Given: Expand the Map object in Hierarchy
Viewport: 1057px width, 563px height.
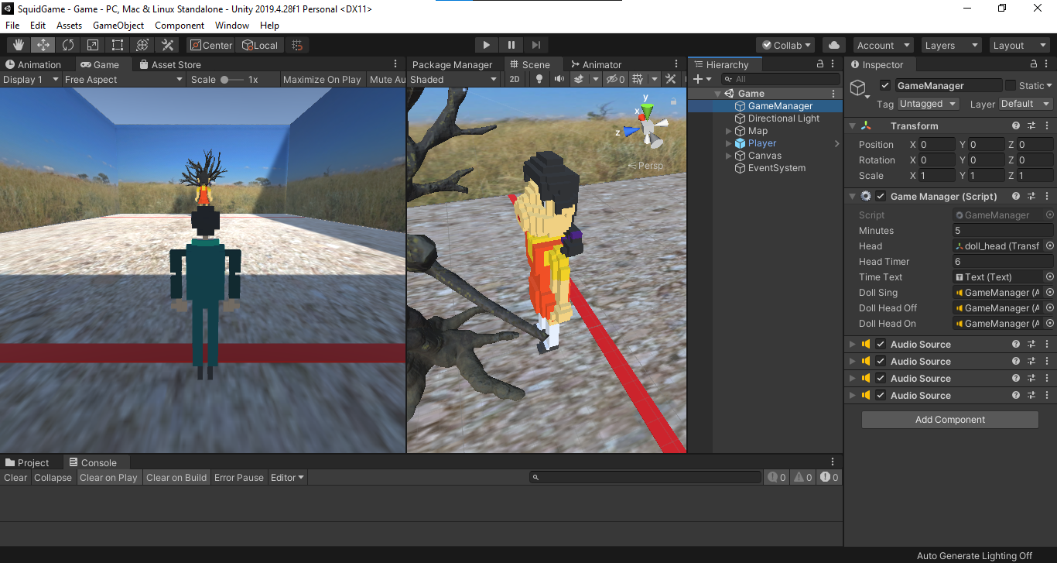Looking at the screenshot, I should coord(728,131).
